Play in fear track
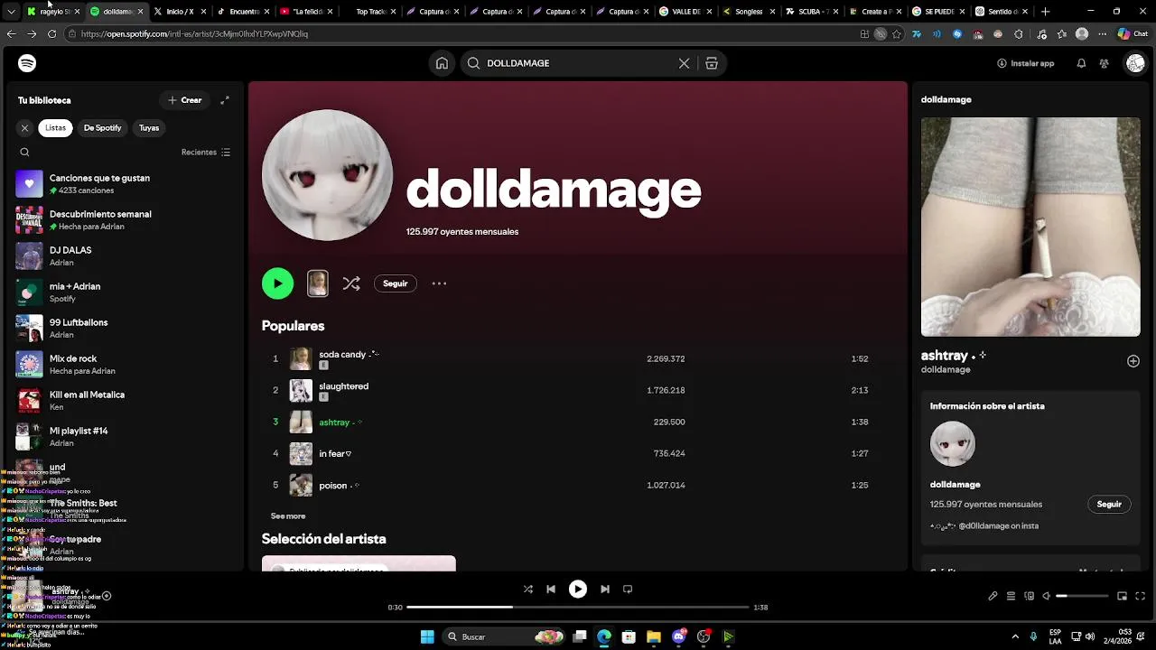The image size is (1156, 650). point(576,453)
